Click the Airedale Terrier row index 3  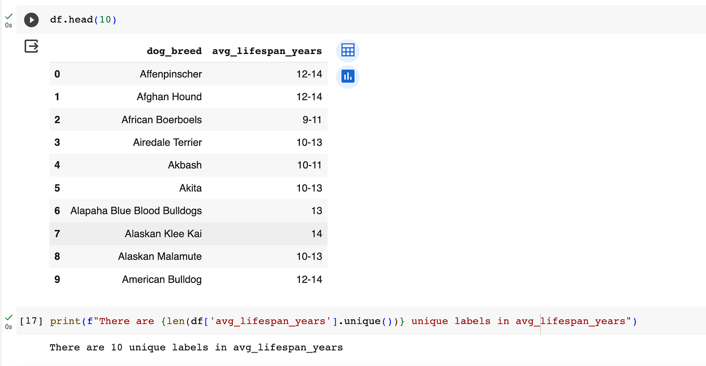click(x=57, y=142)
